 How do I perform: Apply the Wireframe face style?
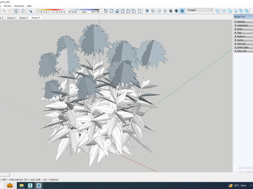(159, 11)
